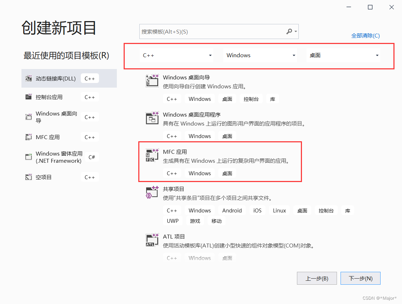The image size is (402, 304).
Task: Click the 动态链接库(DLL) template icon
Action: point(29,78)
